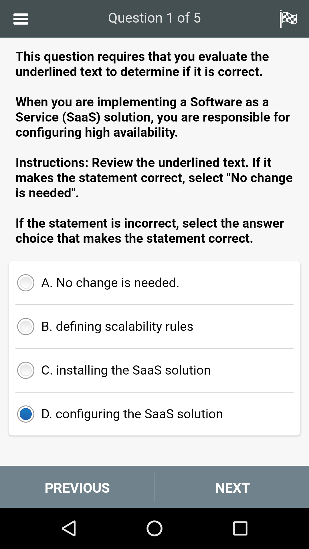The image size is (309, 549).
Task: Tap the Android recent apps square icon
Action: [240, 528]
